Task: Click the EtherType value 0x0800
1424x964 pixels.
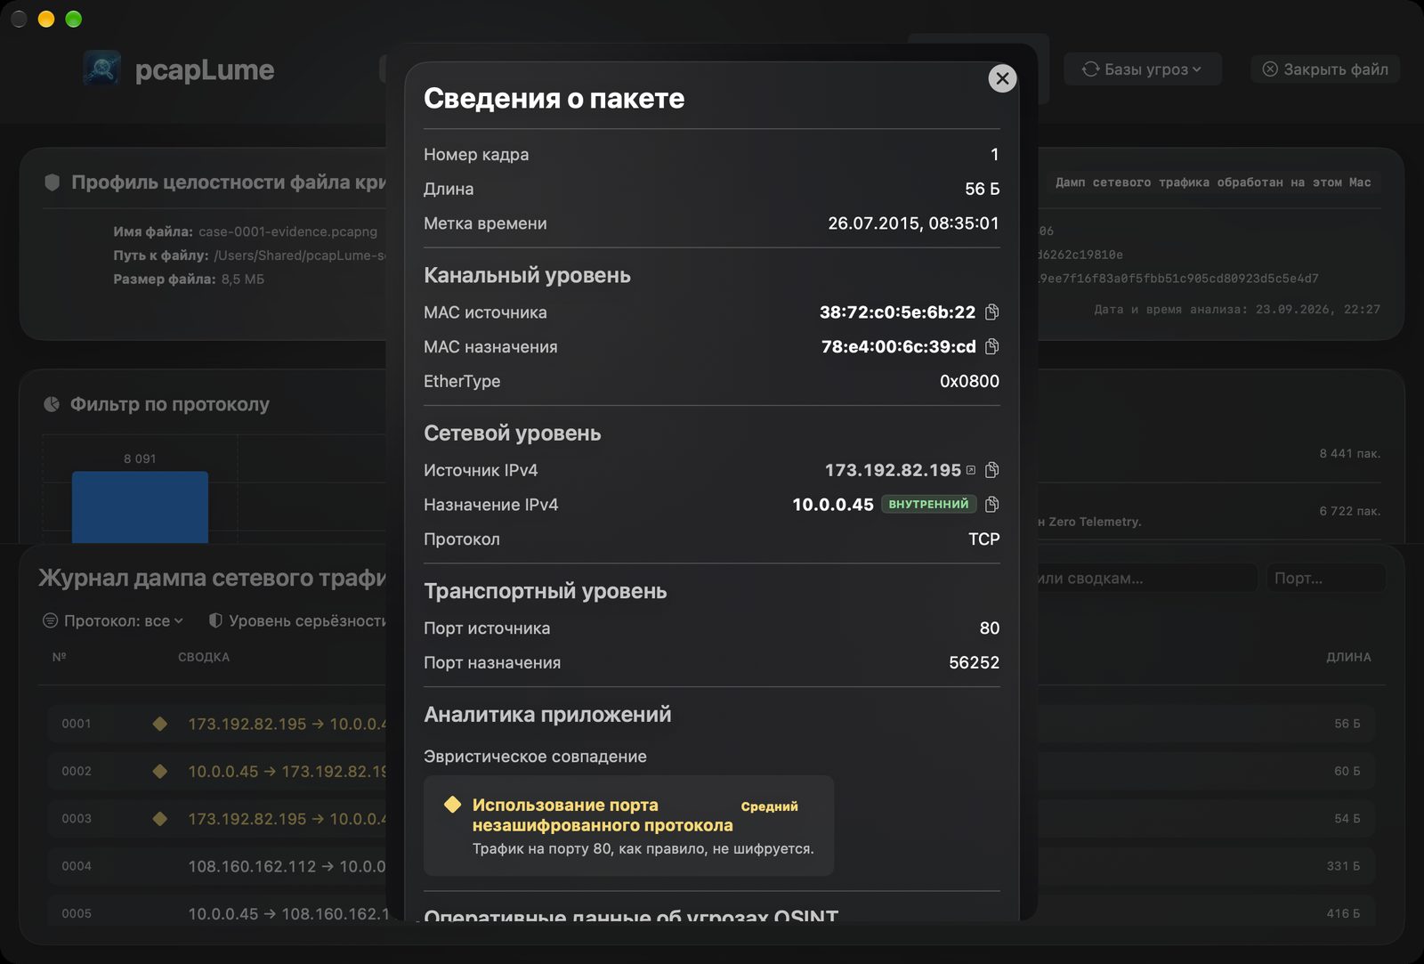Action: pyautogui.click(x=969, y=381)
